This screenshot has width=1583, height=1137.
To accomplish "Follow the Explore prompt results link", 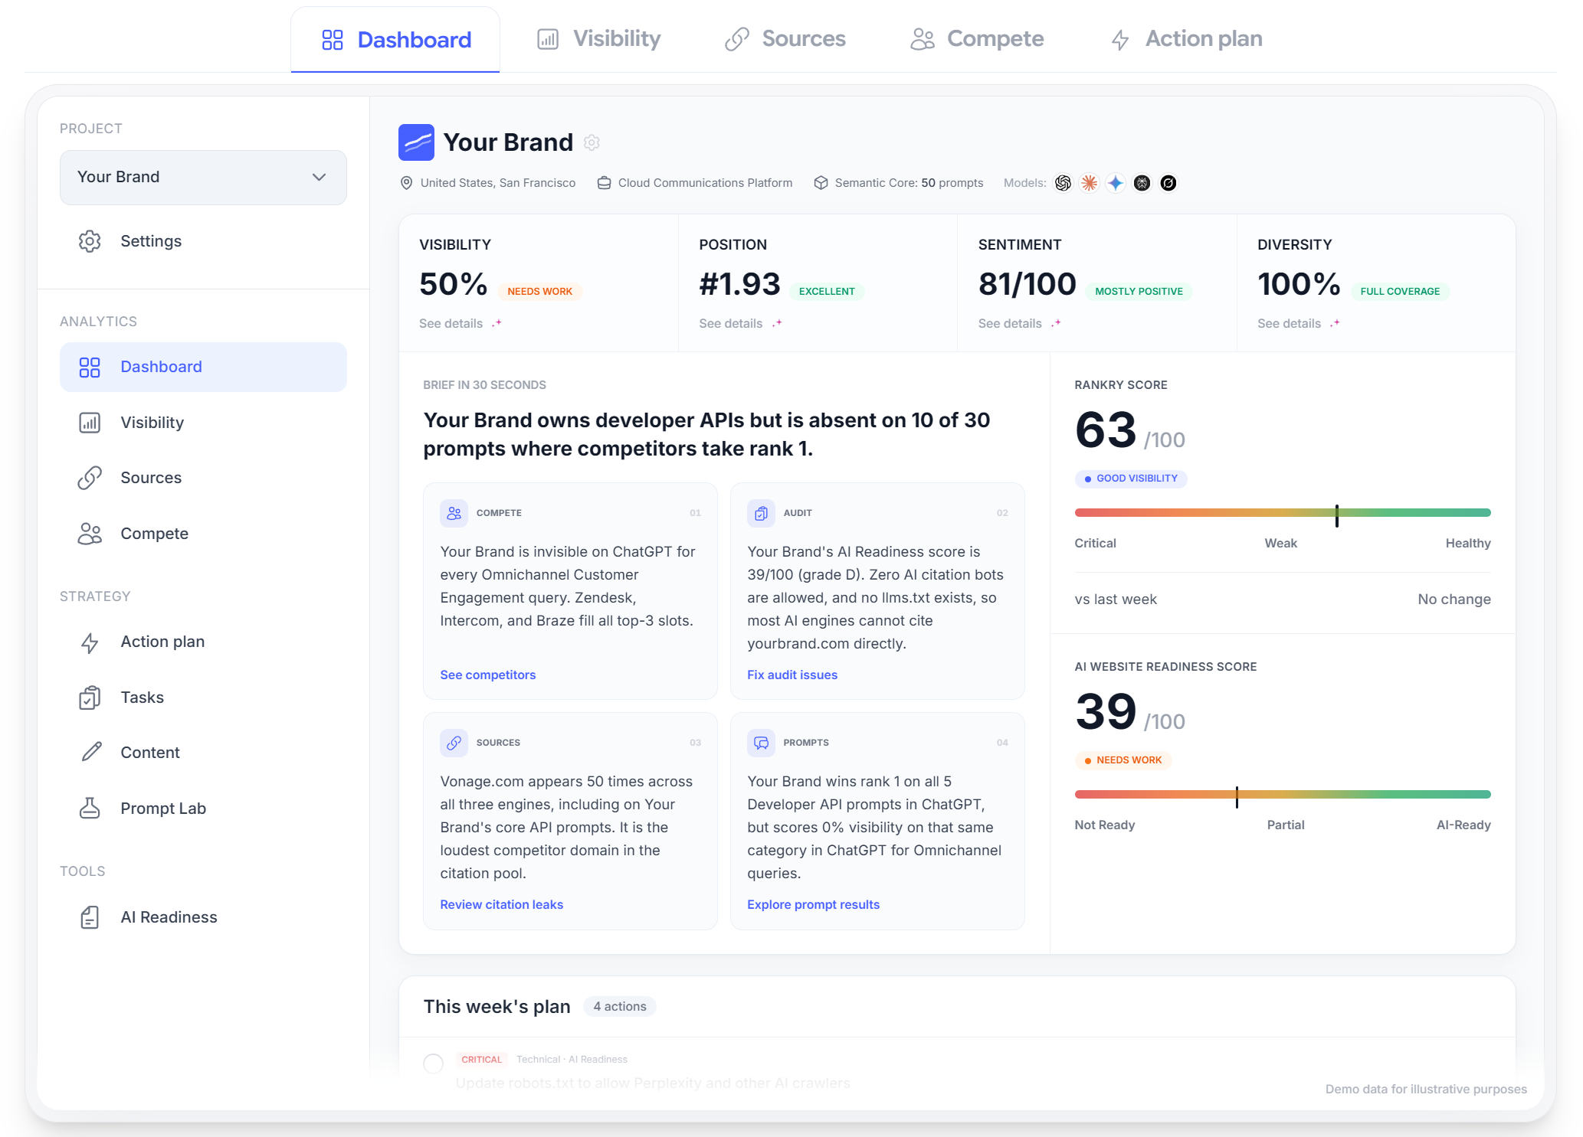I will pos(813,904).
